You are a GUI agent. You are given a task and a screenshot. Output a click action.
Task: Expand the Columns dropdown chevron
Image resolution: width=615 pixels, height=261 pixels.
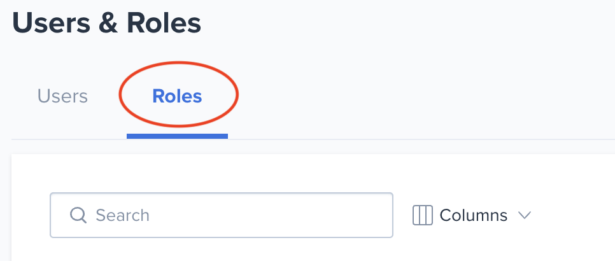(x=525, y=215)
